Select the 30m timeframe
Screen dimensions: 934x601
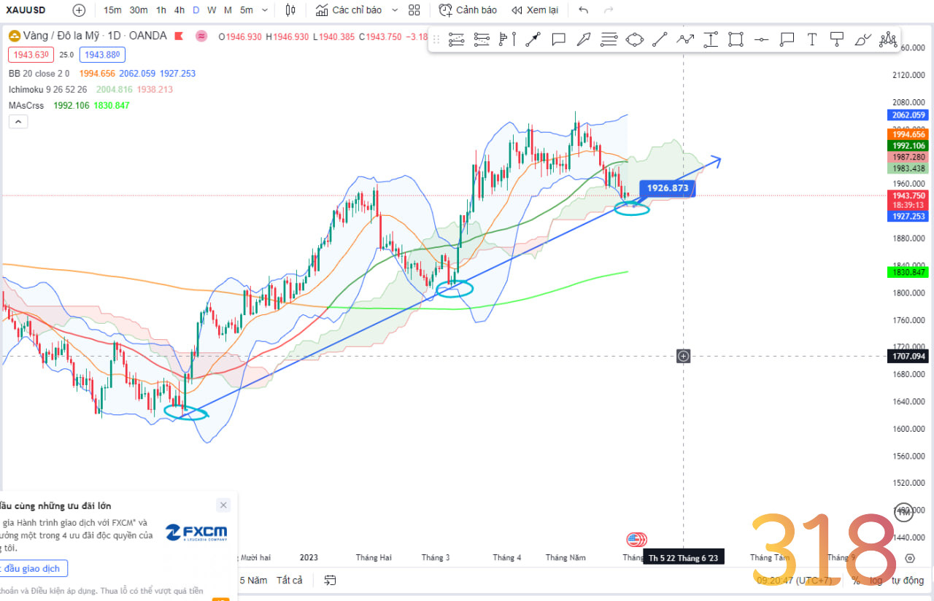click(x=139, y=10)
